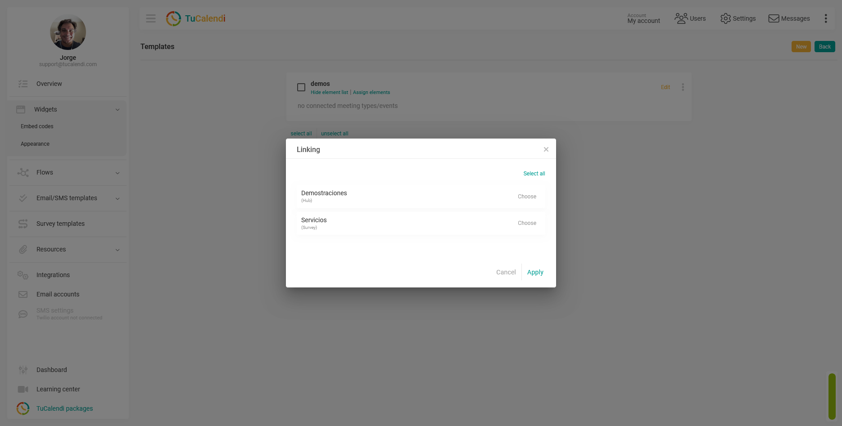The width and height of the screenshot is (842, 426).
Task: Open Appearance submenu item
Action: (35, 144)
